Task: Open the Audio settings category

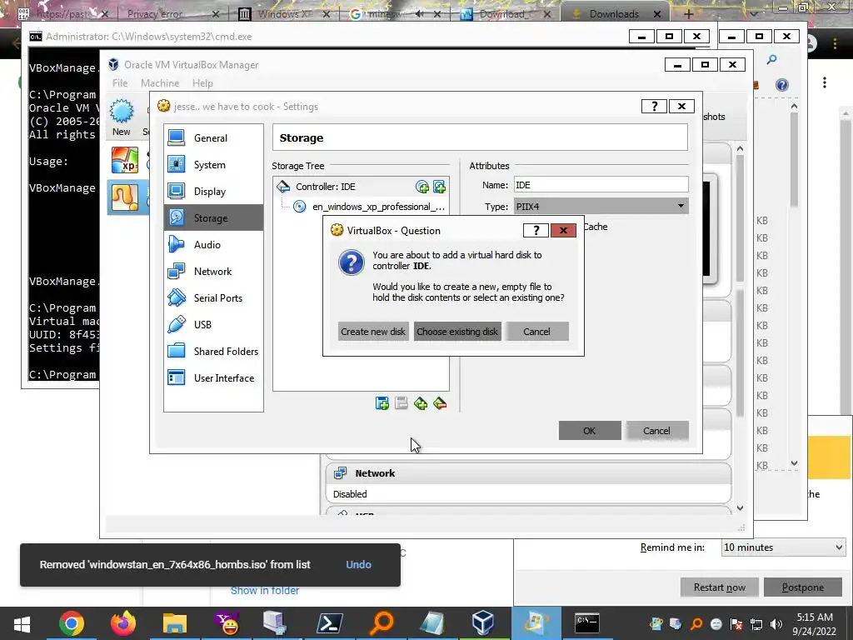Action: click(x=213, y=245)
